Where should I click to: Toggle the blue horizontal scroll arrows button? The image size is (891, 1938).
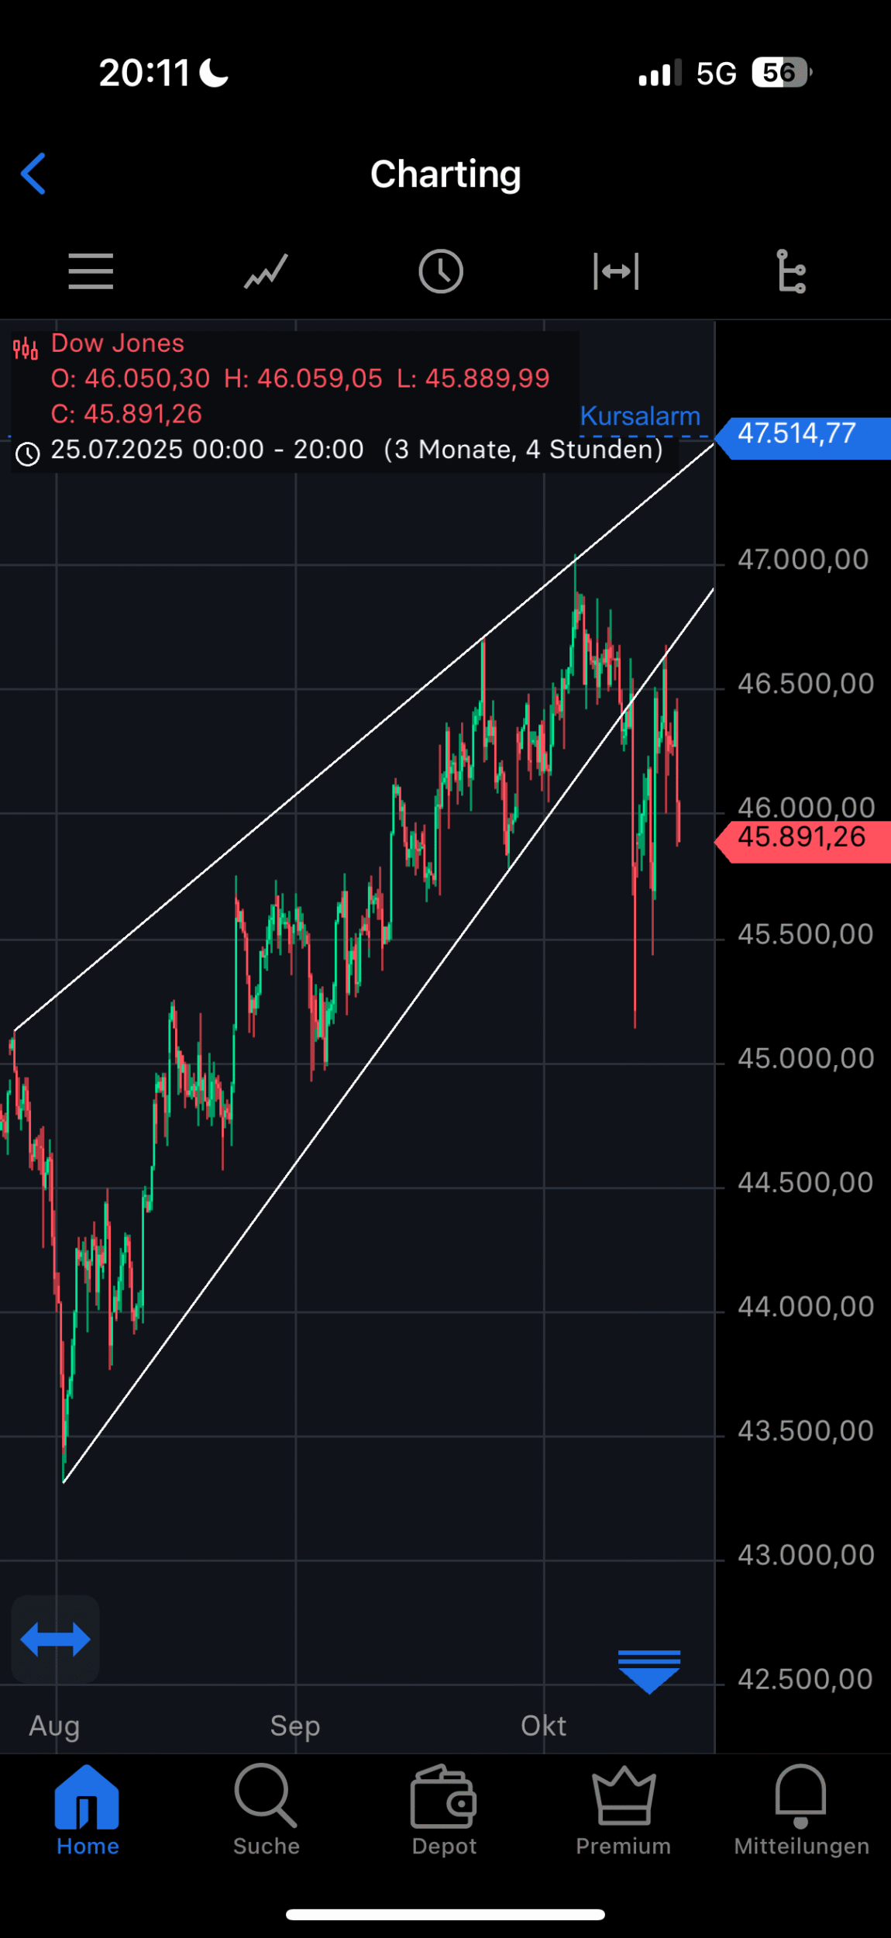tap(56, 1640)
